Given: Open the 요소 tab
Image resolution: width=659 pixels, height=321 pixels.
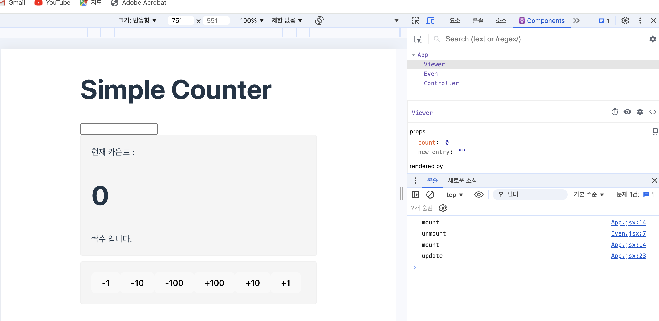Looking at the screenshot, I should coord(455,20).
